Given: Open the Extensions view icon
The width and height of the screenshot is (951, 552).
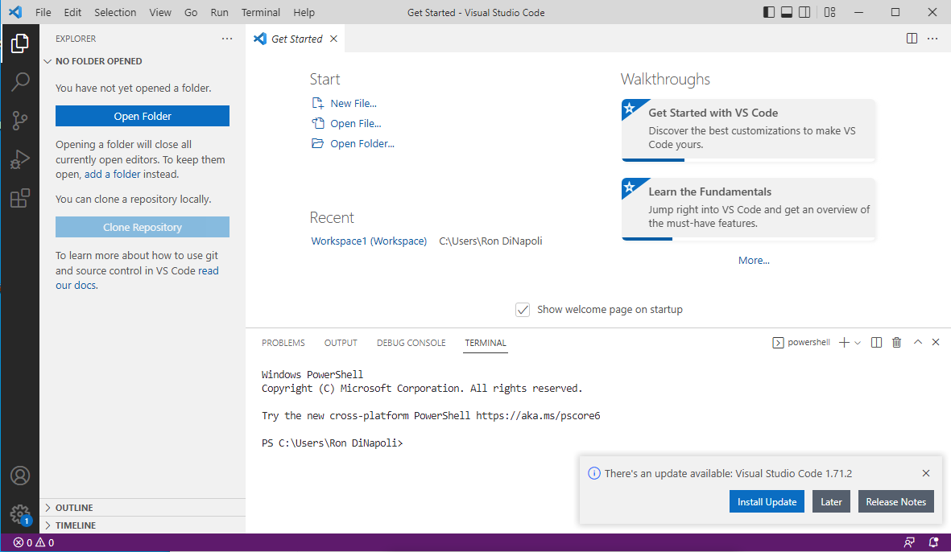Looking at the screenshot, I should tap(20, 198).
